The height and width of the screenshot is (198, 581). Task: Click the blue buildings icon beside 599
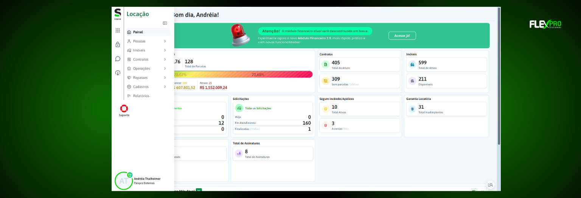pos(412,65)
